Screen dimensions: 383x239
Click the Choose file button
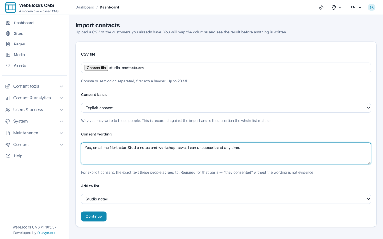[x=96, y=68]
